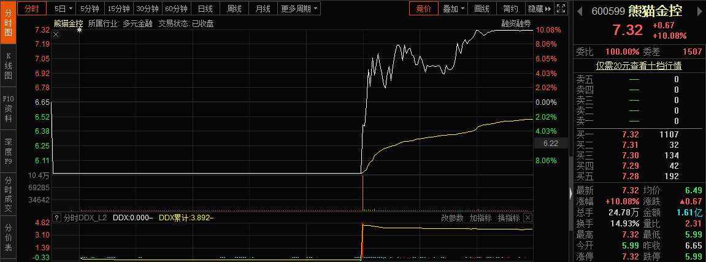Open the K线图 sidebar tab
This screenshot has height=262, width=706.
pos(9,66)
